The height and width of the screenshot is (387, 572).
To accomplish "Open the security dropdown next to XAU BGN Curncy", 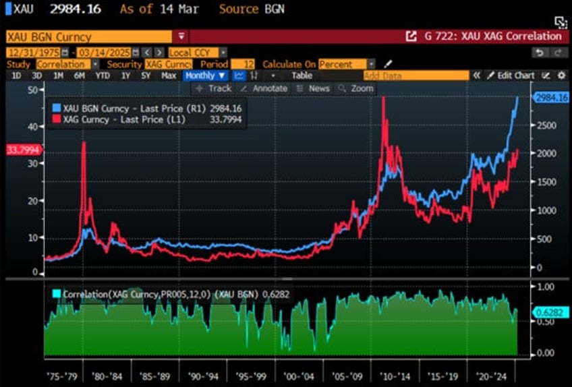I will click(x=181, y=36).
